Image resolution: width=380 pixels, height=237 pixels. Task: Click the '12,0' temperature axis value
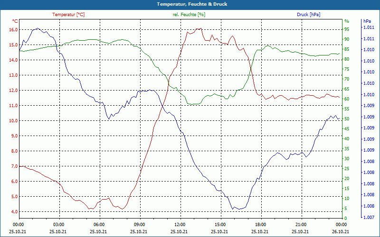13,91
